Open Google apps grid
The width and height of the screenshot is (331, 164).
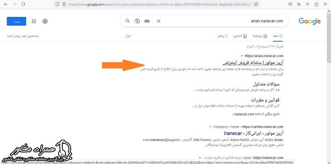[x=34, y=21]
